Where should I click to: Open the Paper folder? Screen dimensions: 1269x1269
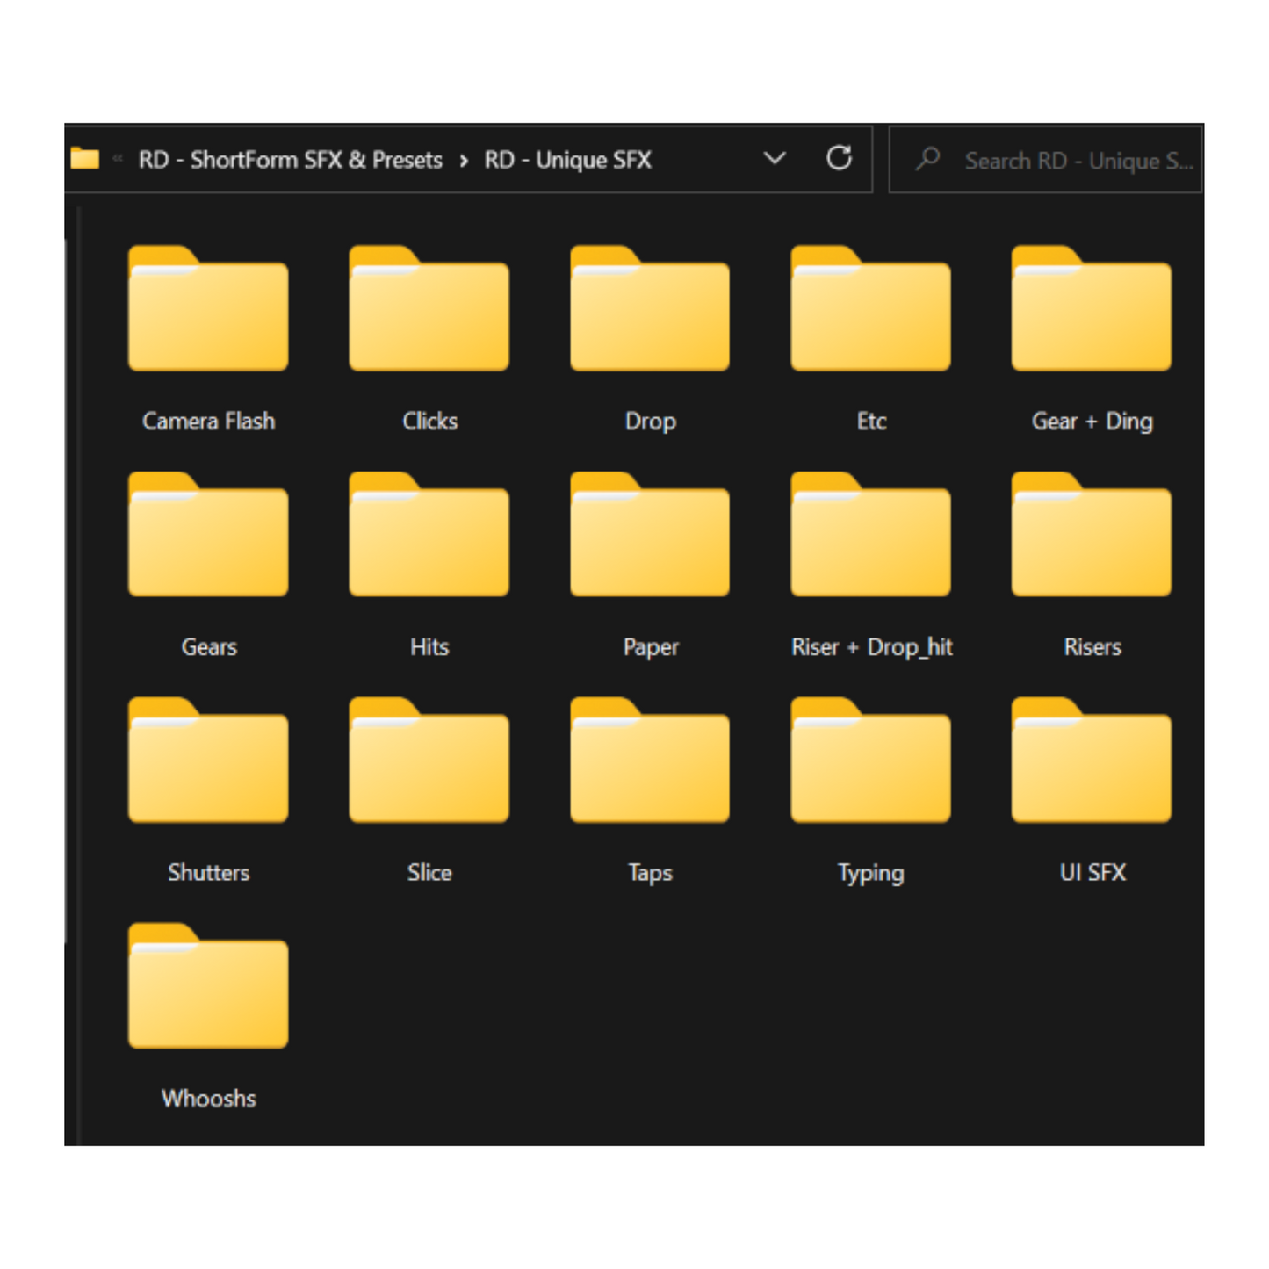[650, 536]
